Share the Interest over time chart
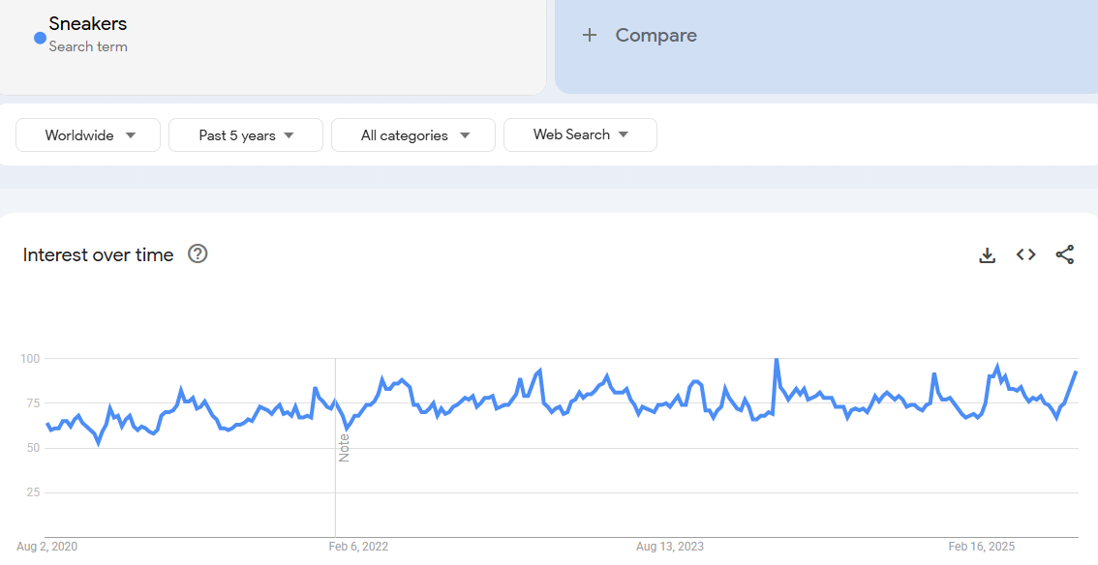Screen dimensions: 1098x565 [1064, 254]
